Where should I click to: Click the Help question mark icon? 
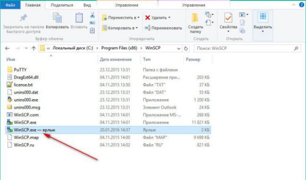pyautogui.click(x=302, y=5)
